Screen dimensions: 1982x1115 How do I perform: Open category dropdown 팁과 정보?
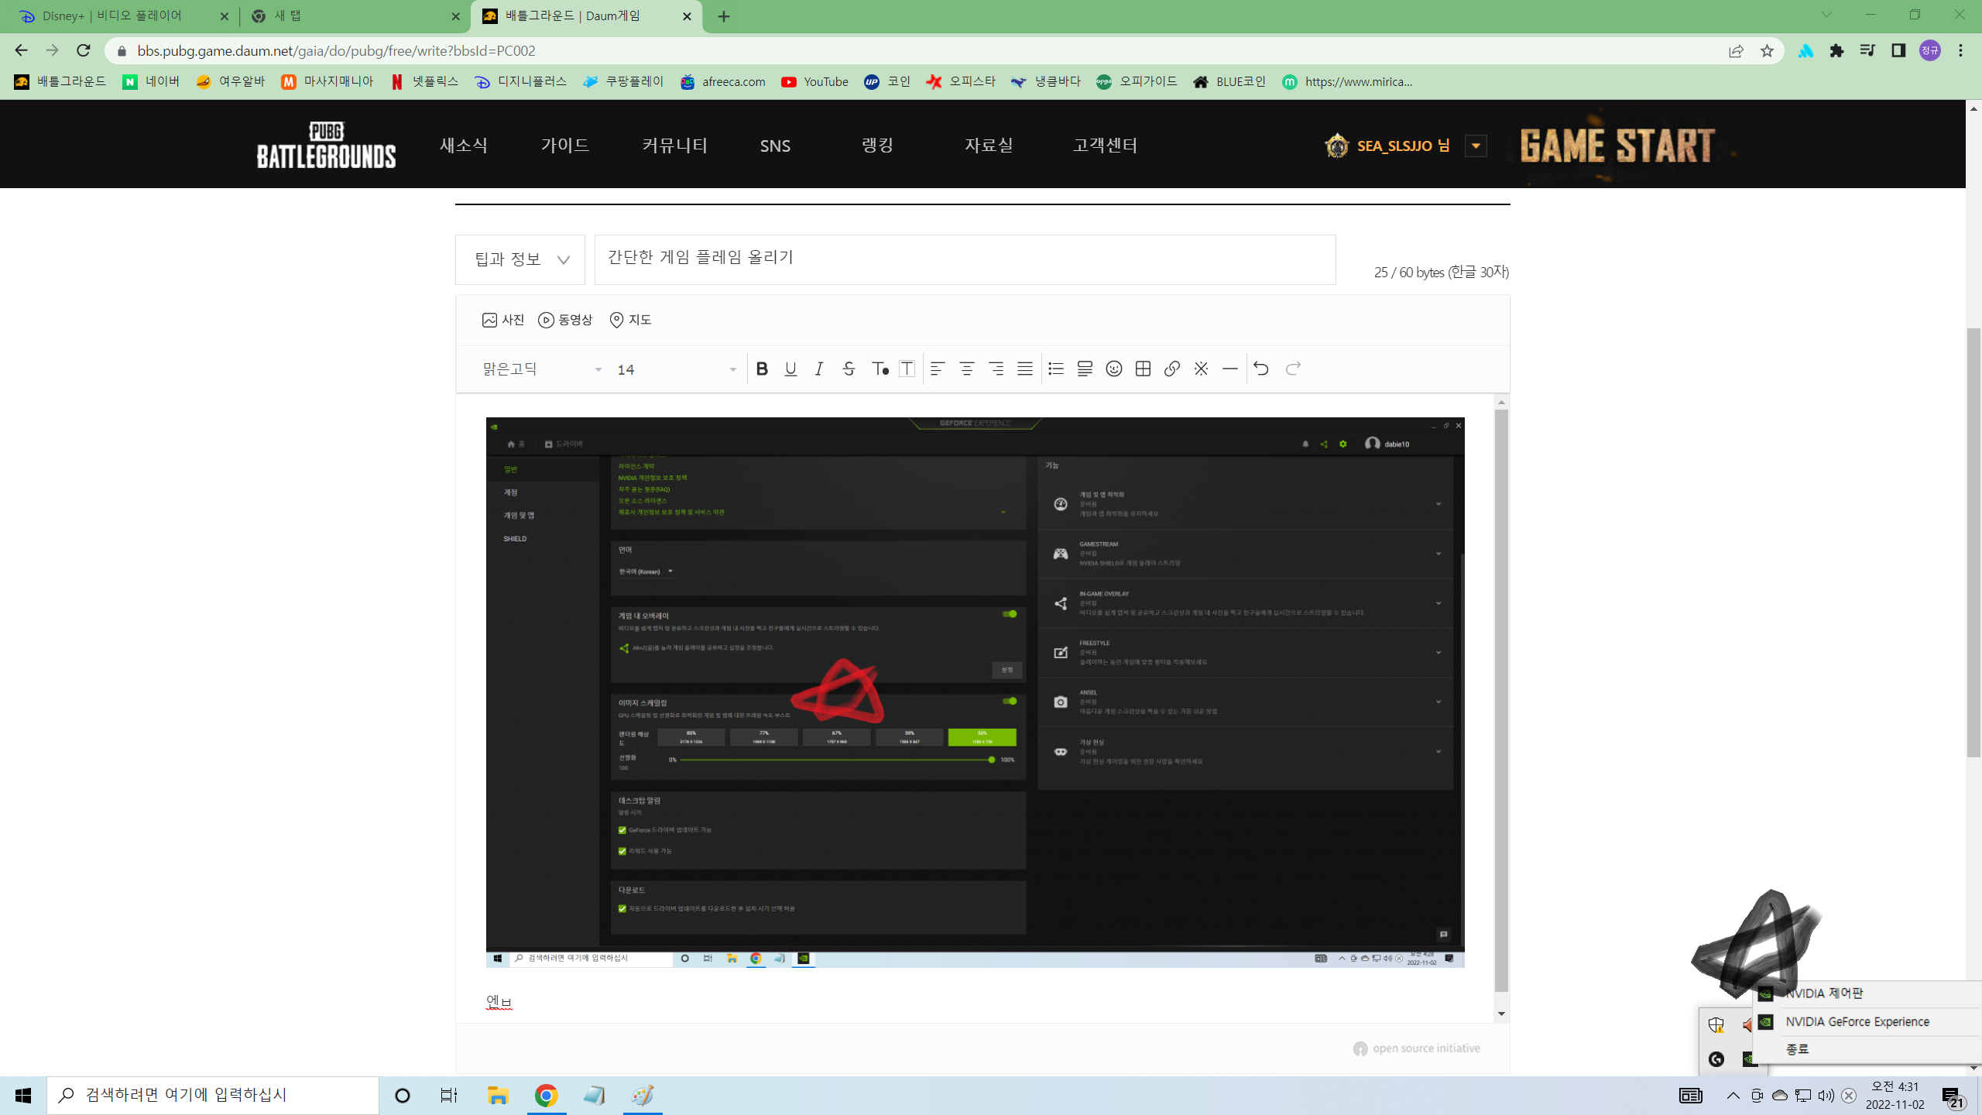click(x=520, y=259)
